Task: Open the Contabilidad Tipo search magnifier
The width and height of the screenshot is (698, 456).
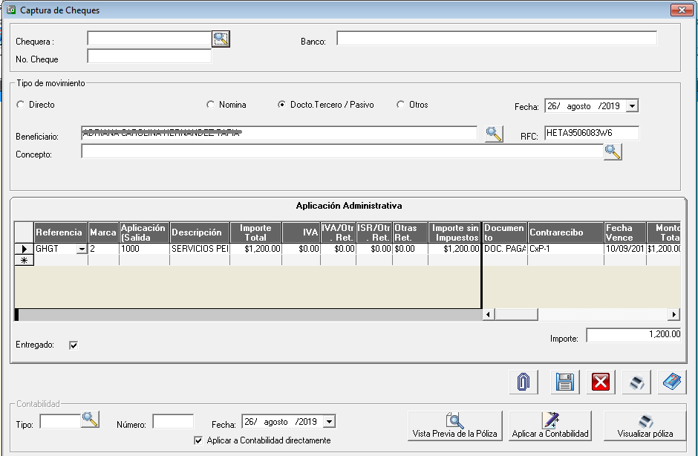Action: [90, 420]
